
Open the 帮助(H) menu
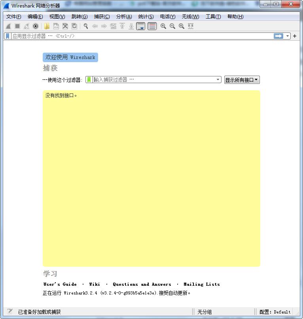click(235, 17)
